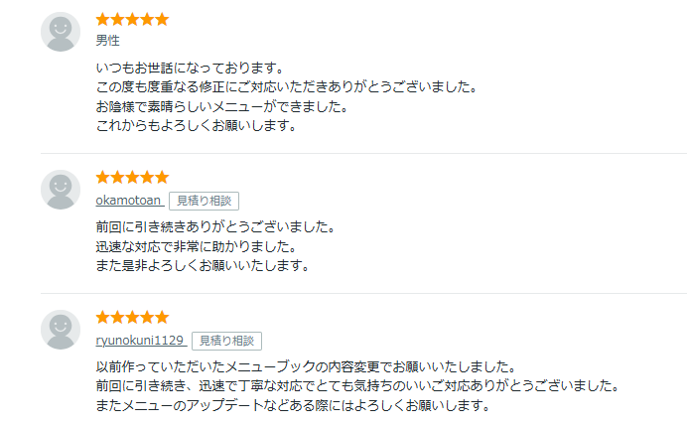Click the line 迅速な対応で非常に助かりました
This screenshot has width=687, height=427.
pyautogui.click(x=197, y=246)
